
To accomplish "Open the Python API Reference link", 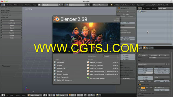I will [x=64, y=80].
